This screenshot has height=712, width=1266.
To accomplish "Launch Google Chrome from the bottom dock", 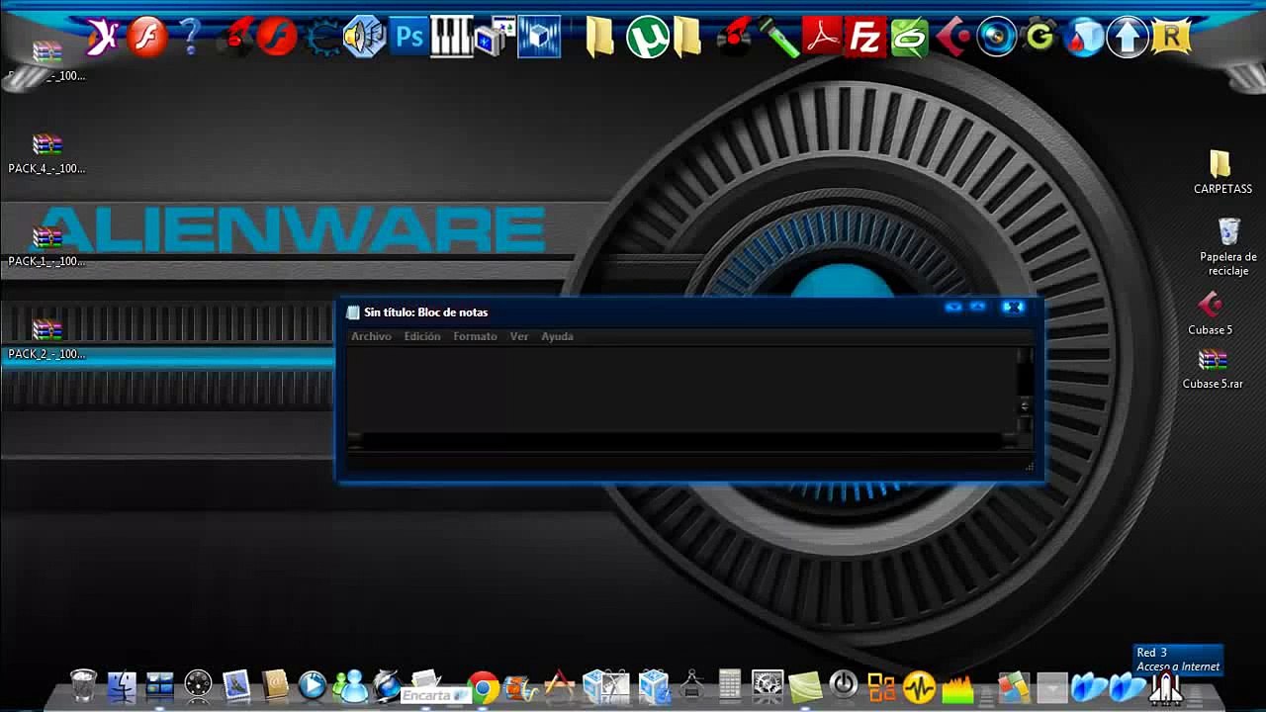I will [x=484, y=686].
